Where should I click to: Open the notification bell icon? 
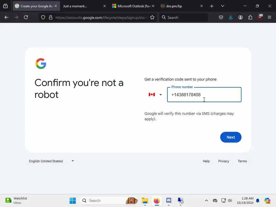pos(258,201)
